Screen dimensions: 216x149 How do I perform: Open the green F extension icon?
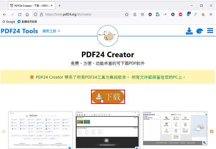coord(196,14)
